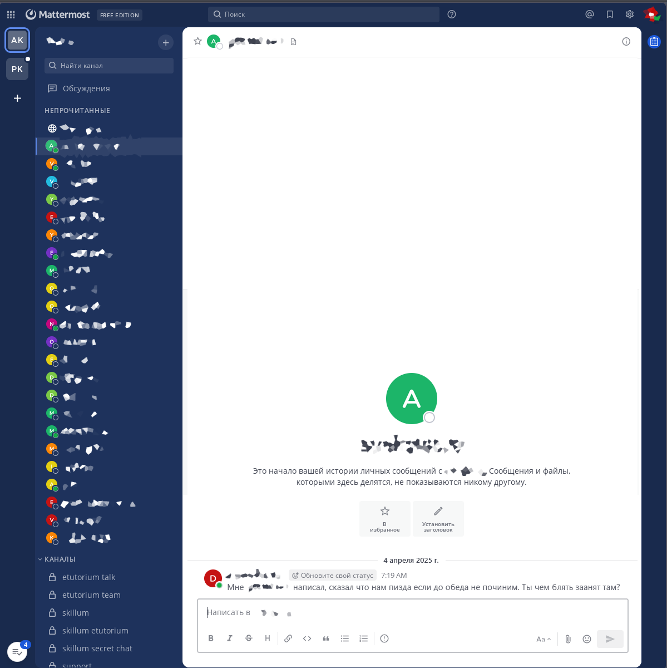Open the add channel plus menu
667x668 pixels.
(x=165, y=42)
